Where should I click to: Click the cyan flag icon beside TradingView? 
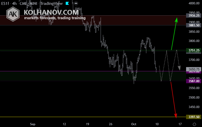[67, 3]
